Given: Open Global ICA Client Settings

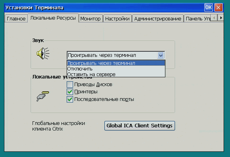Looking at the screenshot, I should click(140, 126).
